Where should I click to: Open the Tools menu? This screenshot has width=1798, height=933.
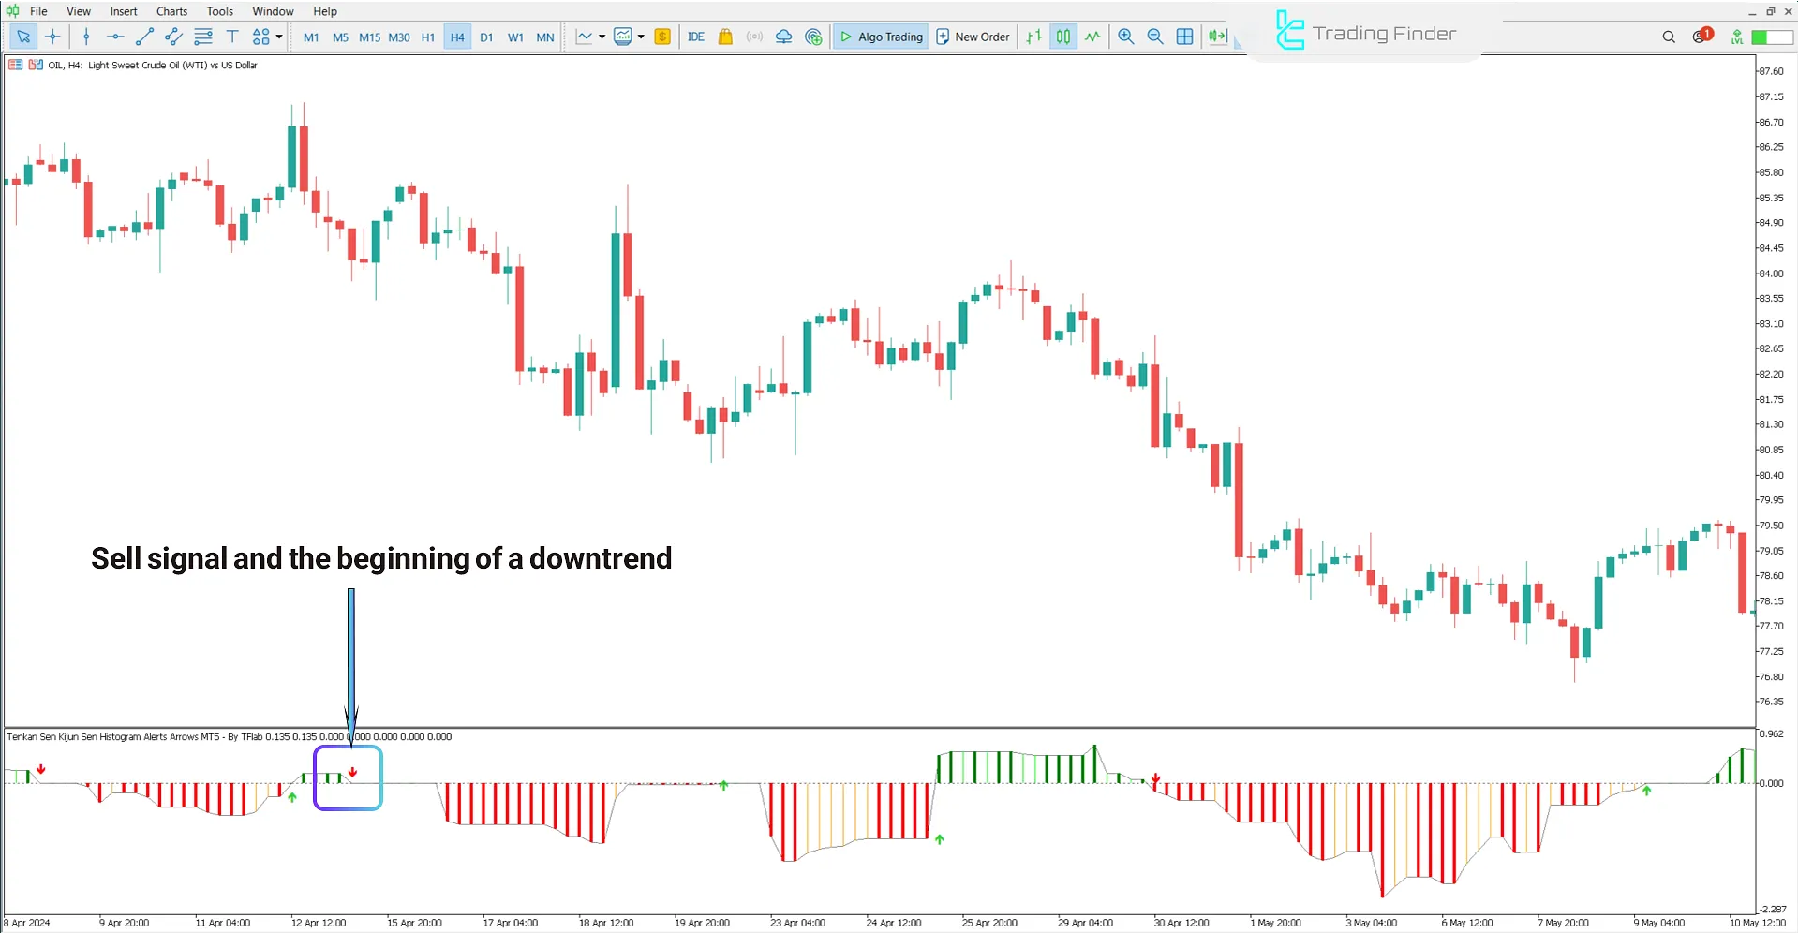[219, 11]
